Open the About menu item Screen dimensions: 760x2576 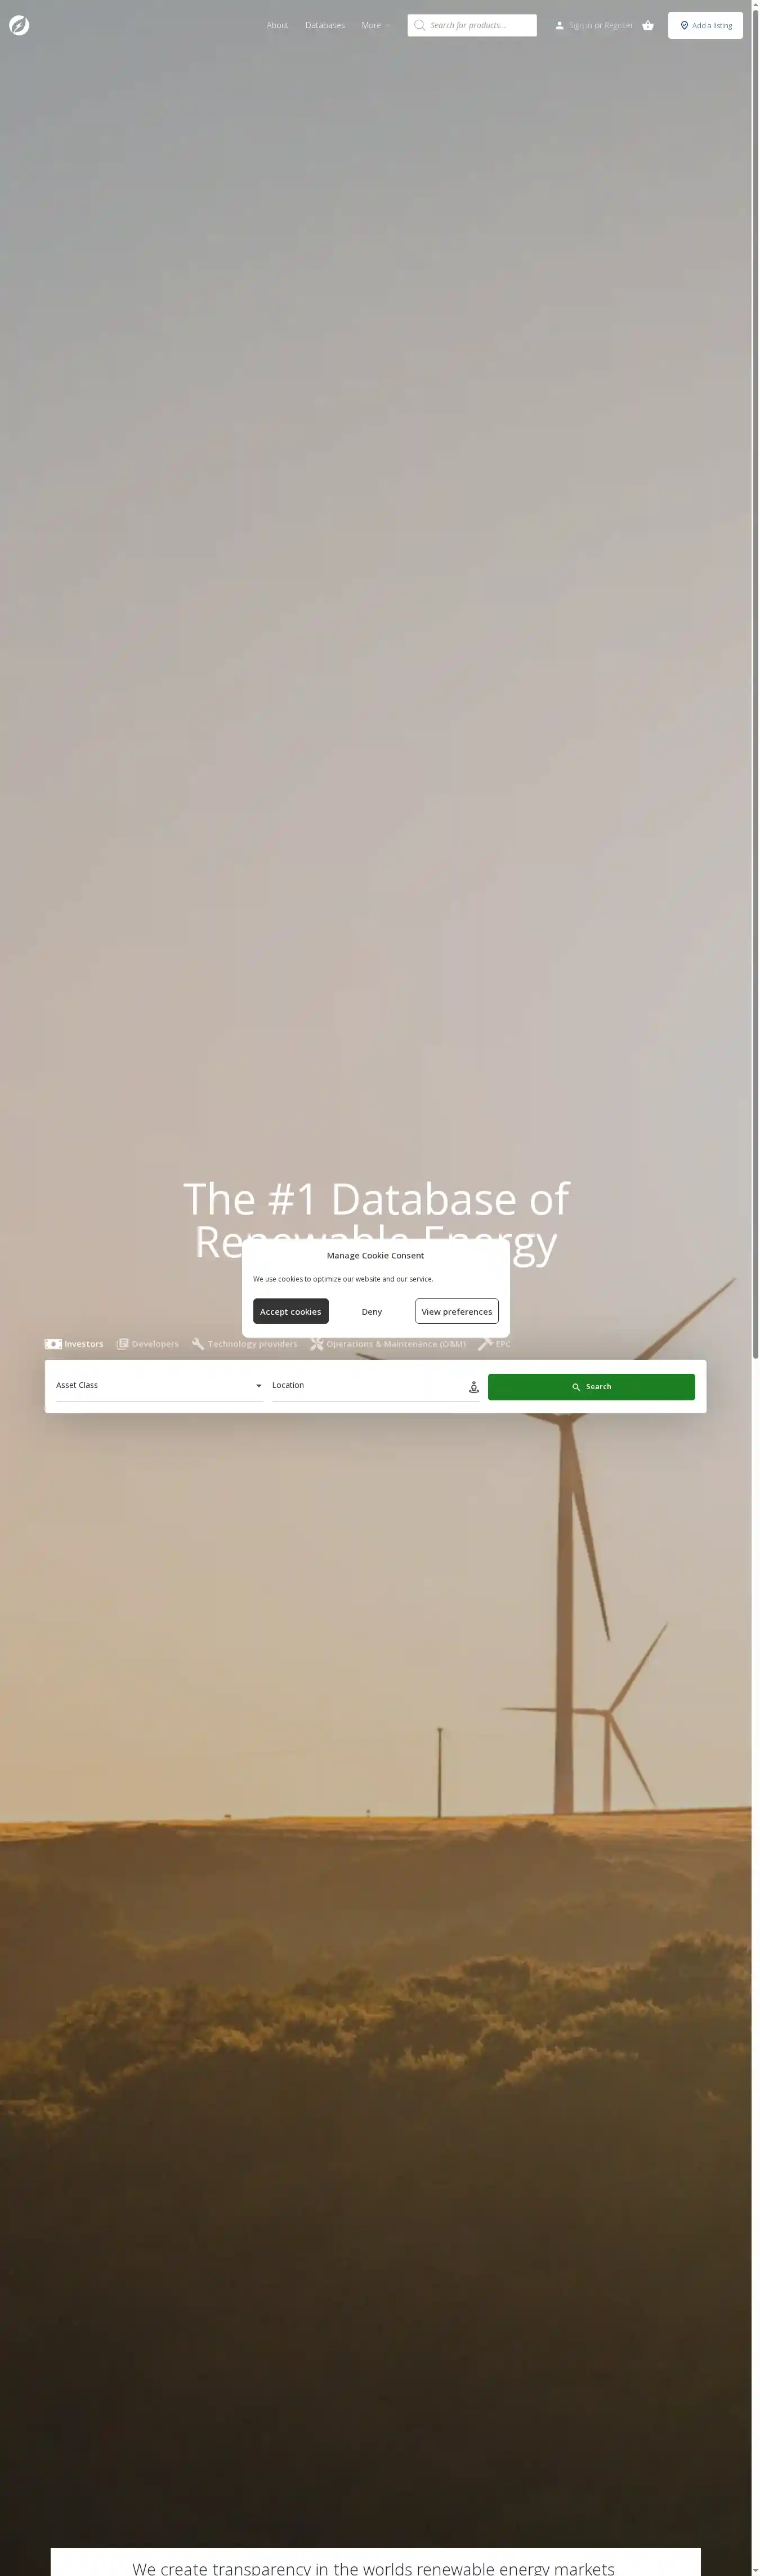(x=277, y=26)
